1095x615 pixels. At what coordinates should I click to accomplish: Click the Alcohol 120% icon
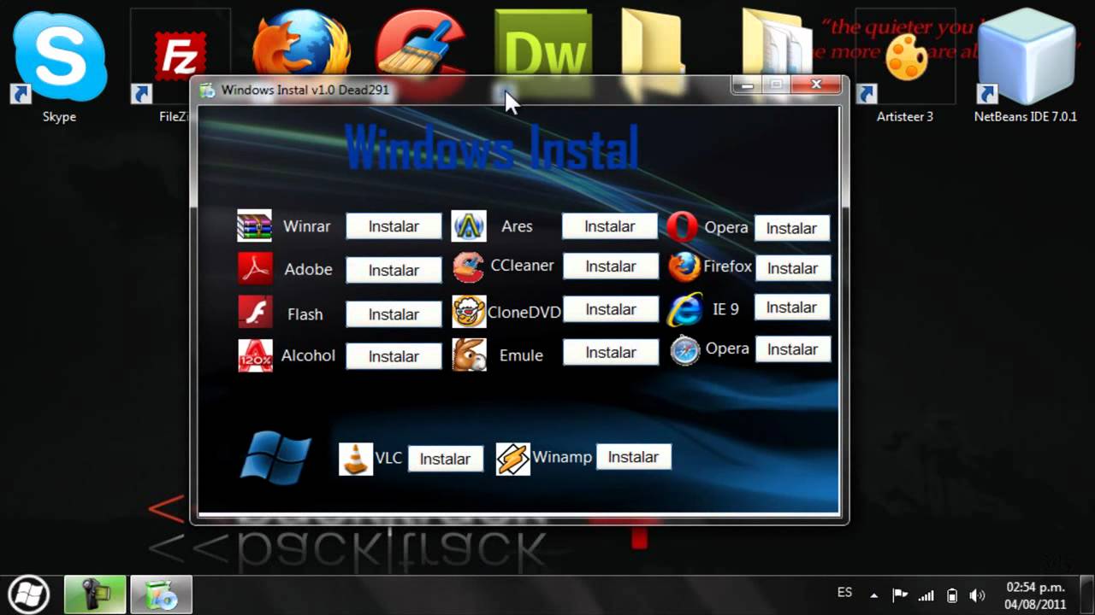[x=255, y=355]
